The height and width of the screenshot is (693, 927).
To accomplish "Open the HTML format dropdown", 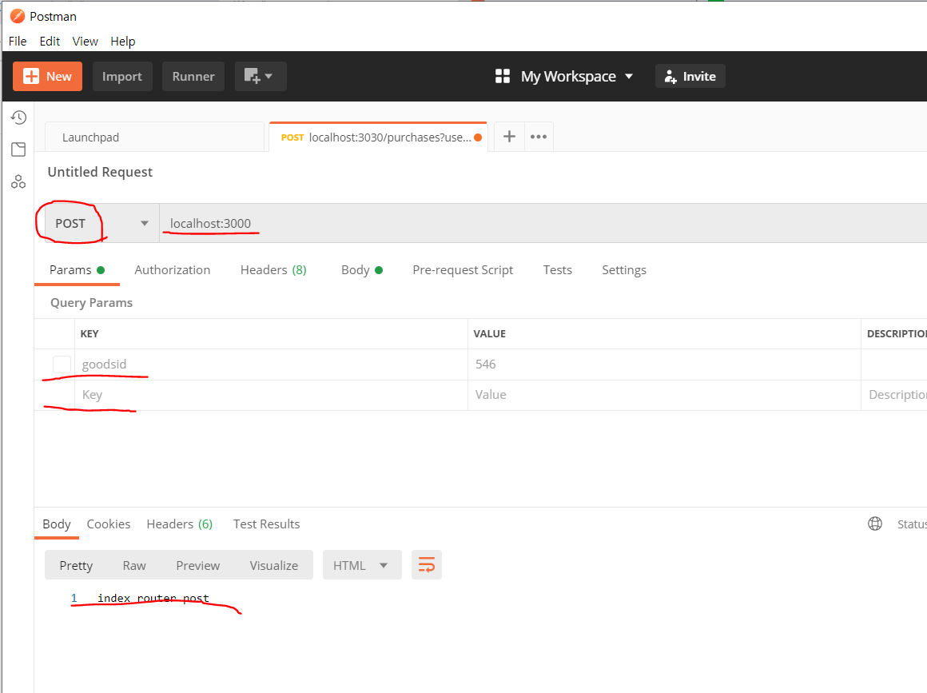I will (362, 564).
